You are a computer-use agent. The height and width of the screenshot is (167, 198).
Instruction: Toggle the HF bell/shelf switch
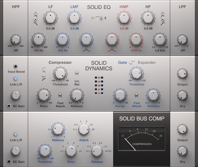163,18
